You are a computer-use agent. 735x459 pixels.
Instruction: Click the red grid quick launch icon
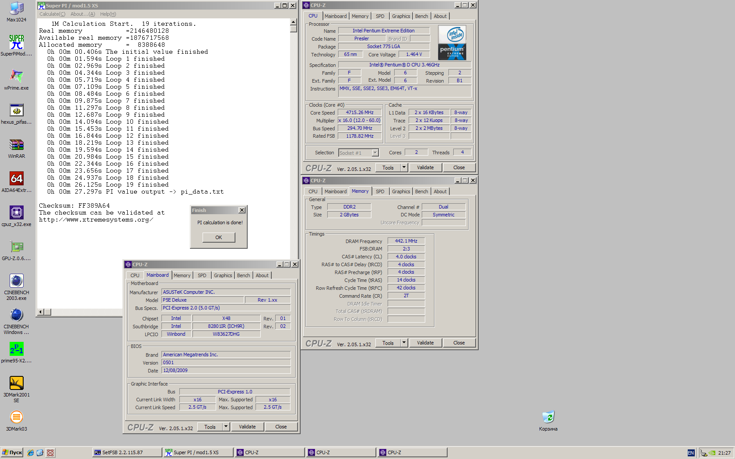[x=50, y=453]
